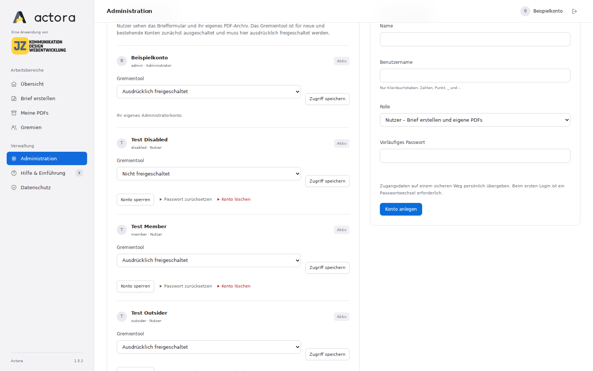
Task: Click the Beispielkonto avatar in header
Action: [525, 11]
